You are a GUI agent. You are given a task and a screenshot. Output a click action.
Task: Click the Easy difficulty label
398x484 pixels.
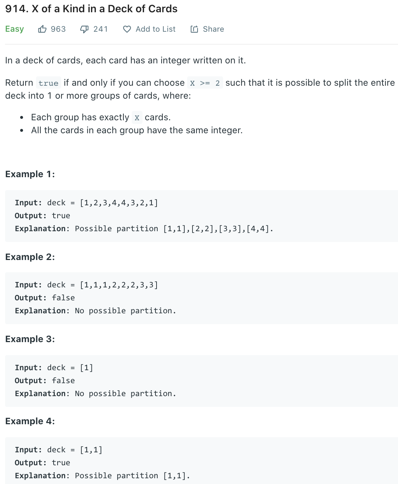[x=14, y=29]
